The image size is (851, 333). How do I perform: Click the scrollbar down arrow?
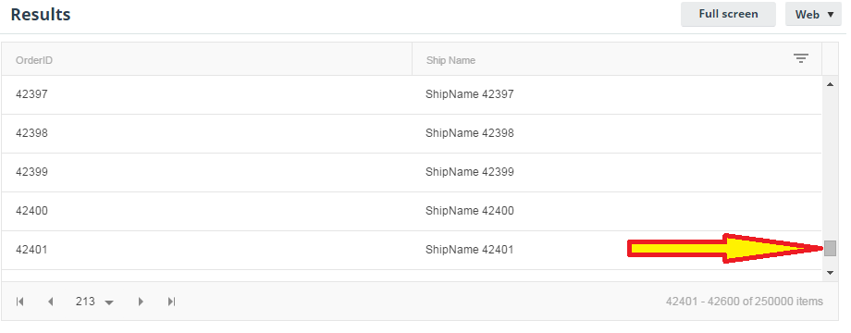click(830, 273)
